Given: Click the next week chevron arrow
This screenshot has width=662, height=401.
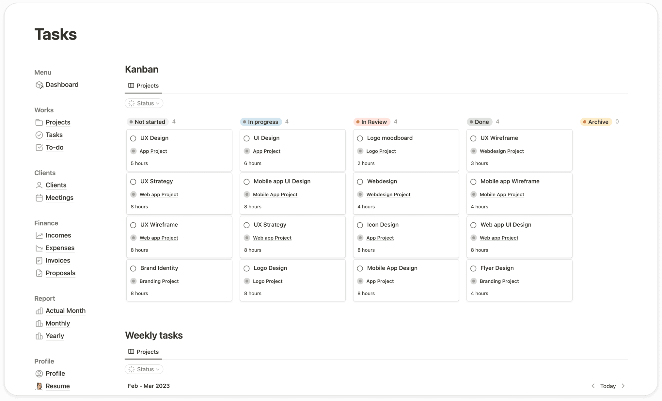Looking at the screenshot, I should tap(623, 386).
